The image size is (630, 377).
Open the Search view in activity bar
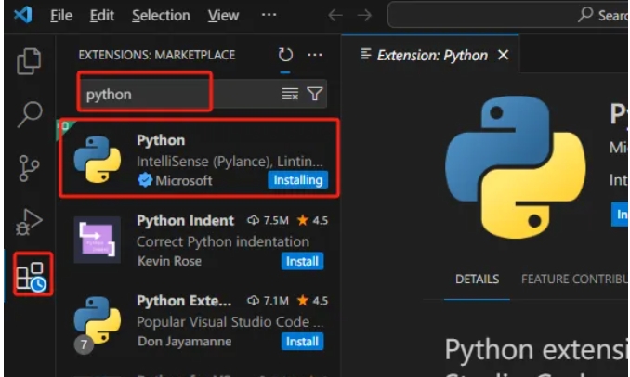click(30, 115)
